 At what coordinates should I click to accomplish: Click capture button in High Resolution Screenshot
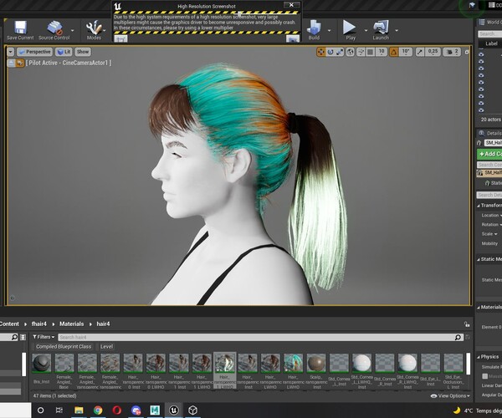click(x=293, y=38)
